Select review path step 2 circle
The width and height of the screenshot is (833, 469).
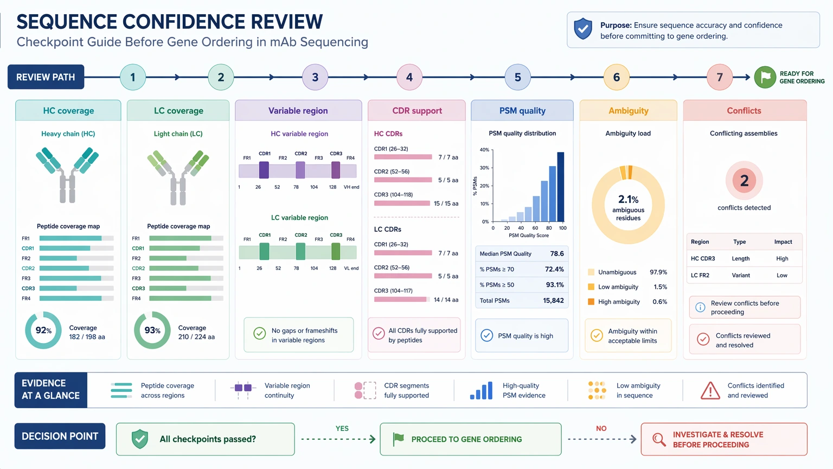(x=221, y=77)
